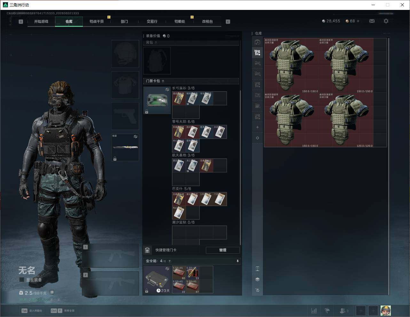The width and height of the screenshot is (410, 317).
Task: Pin the 安全箱 panel
Action: 238,261
